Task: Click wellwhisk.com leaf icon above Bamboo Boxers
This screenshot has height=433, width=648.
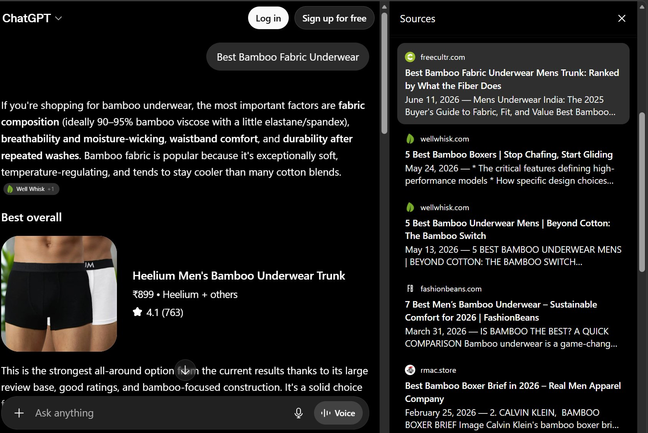Action: coord(410,139)
